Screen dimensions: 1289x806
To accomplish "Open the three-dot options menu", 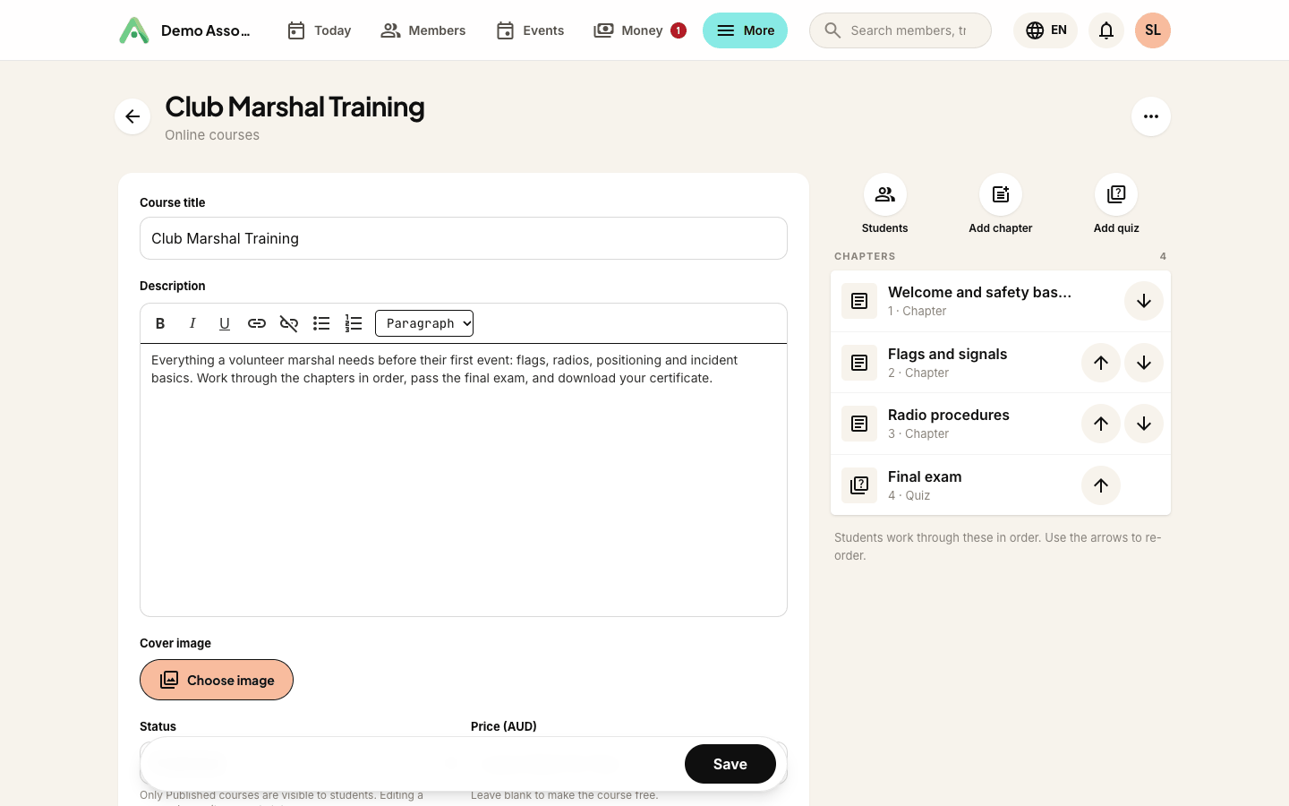I will (x=1151, y=116).
